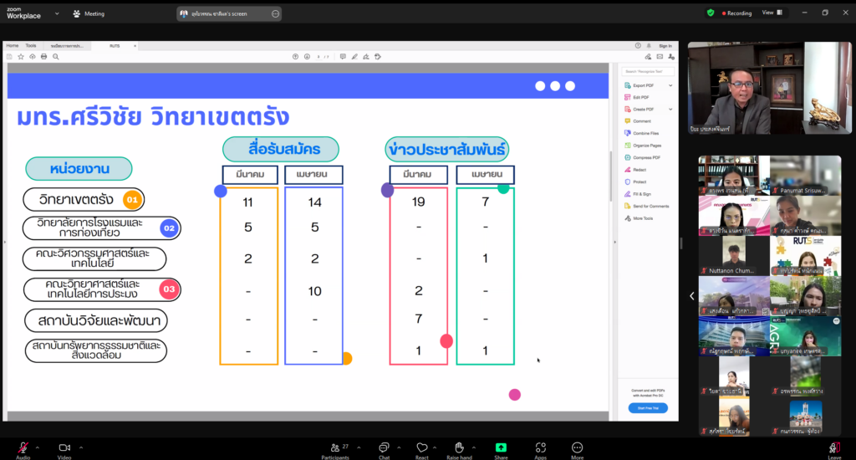This screenshot has height=460, width=856.
Task: Start the Zoom Video camera
Action: point(64,448)
